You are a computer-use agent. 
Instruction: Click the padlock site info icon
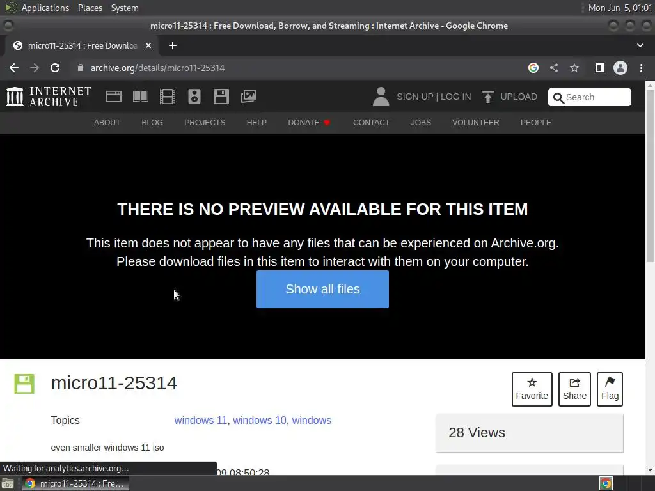coord(80,68)
